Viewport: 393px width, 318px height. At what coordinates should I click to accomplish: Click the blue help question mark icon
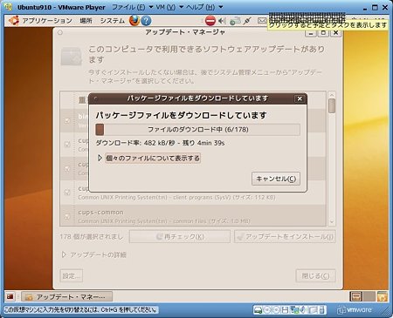coord(146,21)
